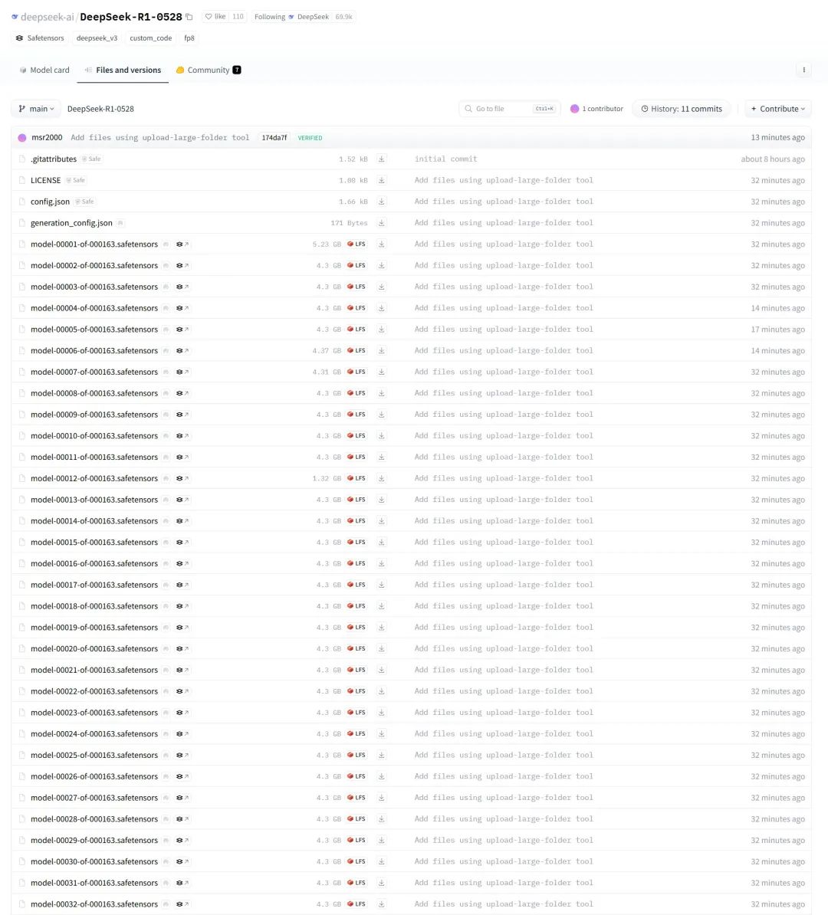Open safetensors viewer icon for model-00002
828x915 pixels.
click(x=182, y=265)
